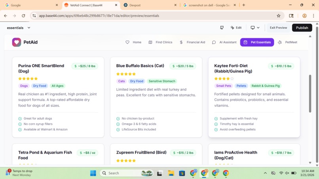Open Financial Aid nav item

click(x=192, y=42)
